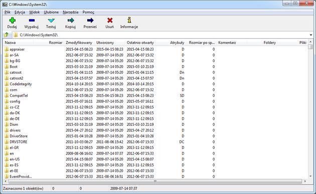316x194 pixels.
Task: Select the et-EE folder name
Action: (x=14, y=171)
